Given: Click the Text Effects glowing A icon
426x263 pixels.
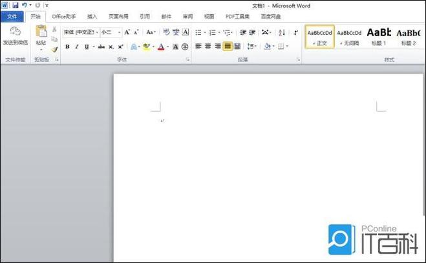Looking at the screenshot, I should click(133, 47).
